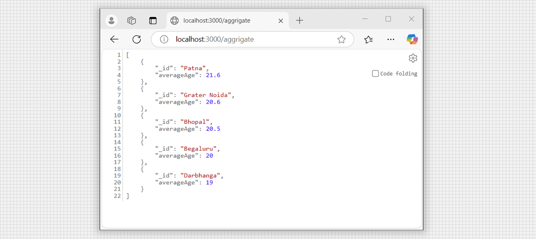
Task: Refresh the localhost page
Action: pos(137,39)
